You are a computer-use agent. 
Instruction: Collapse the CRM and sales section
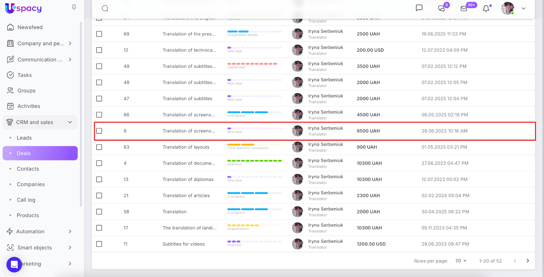pos(70,122)
